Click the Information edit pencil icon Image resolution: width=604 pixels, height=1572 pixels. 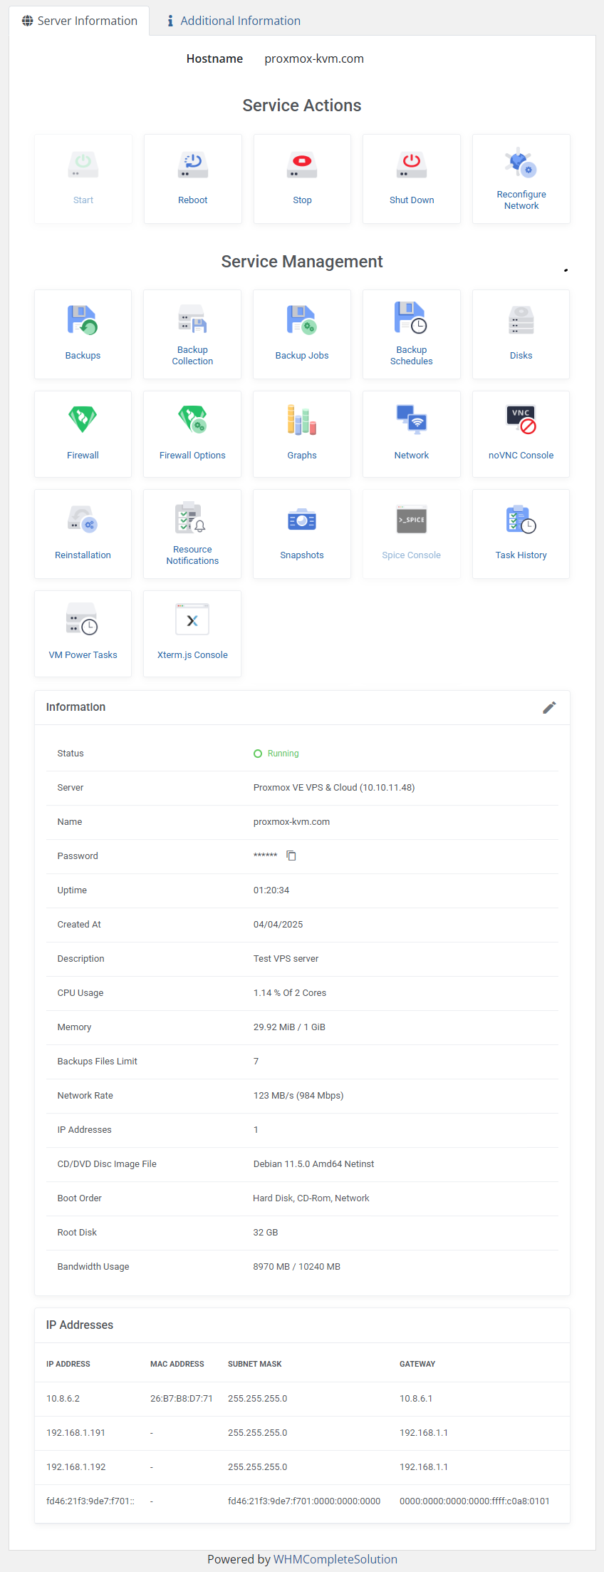[x=549, y=707]
